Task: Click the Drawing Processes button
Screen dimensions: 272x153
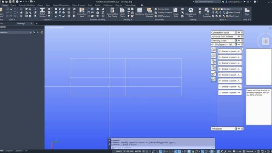Action: [163, 12]
